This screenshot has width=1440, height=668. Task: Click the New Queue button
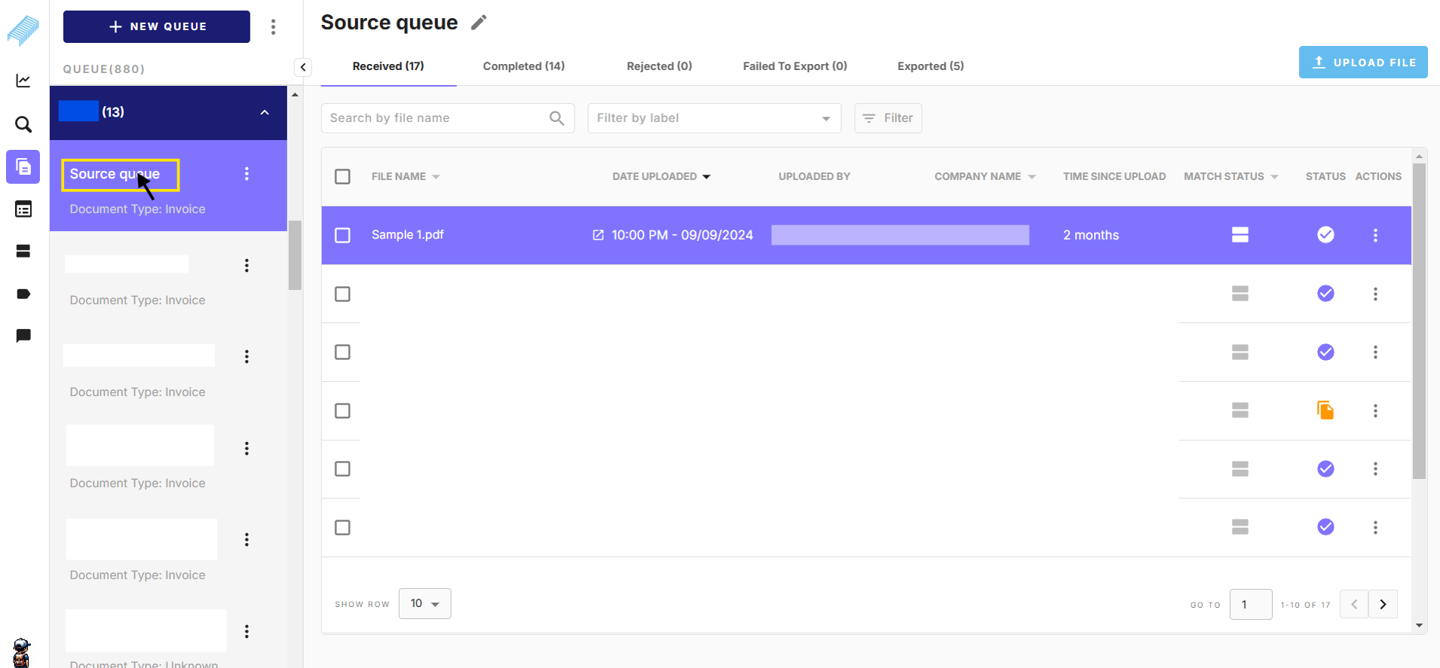(x=157, y=26)
